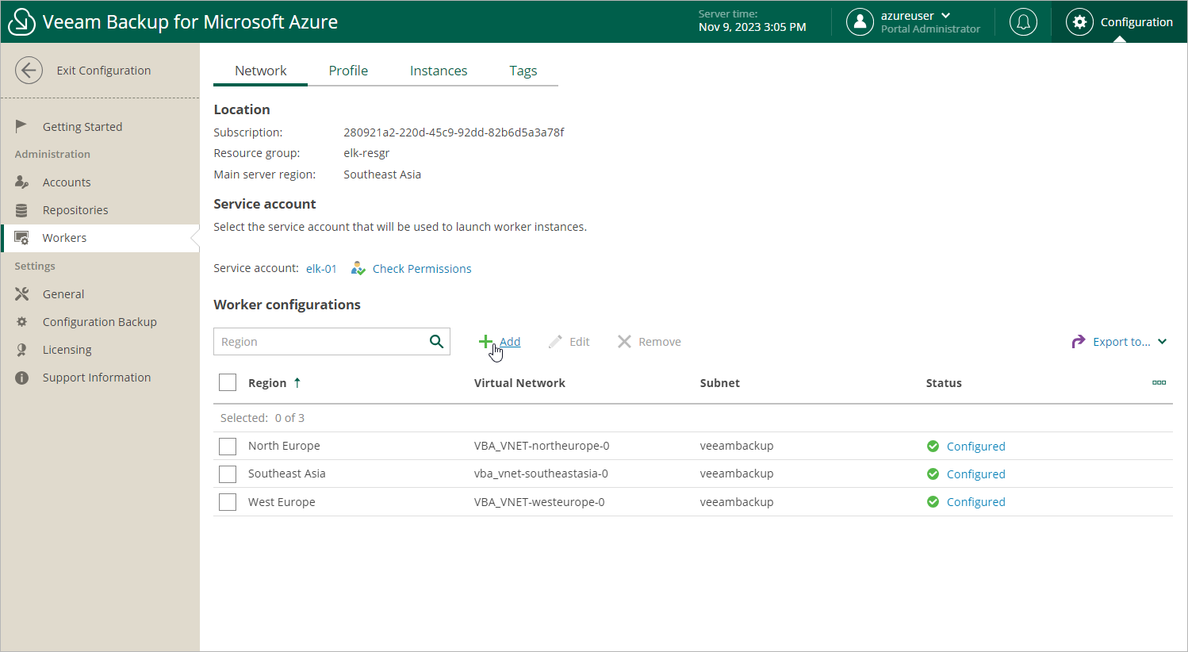Click the Configuration header button label

pyautogui.click(x=1136, y=22)
